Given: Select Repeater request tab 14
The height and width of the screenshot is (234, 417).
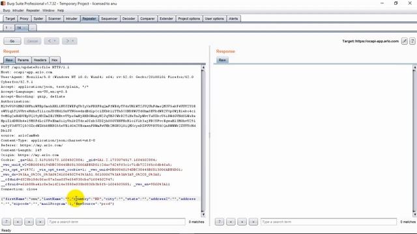Looking at the screenshot, I should (x=21, y=27).
